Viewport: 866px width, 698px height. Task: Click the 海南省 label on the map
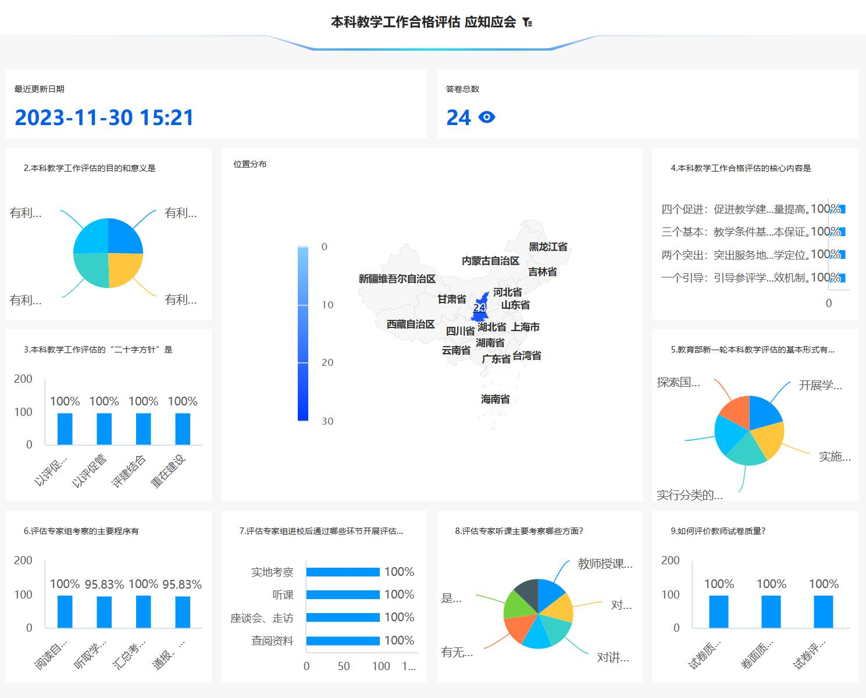(x=495, y=399)
